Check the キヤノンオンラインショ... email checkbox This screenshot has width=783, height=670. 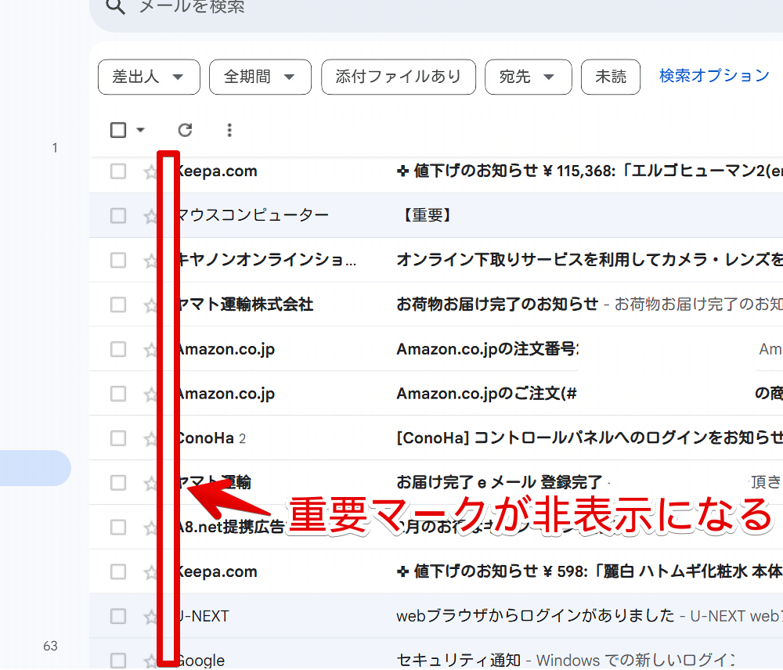point(118,260)
